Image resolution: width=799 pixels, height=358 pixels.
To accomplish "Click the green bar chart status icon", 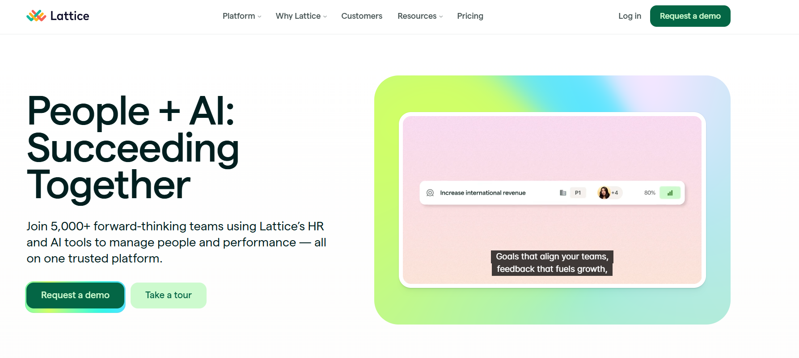I will coord(670,193).
